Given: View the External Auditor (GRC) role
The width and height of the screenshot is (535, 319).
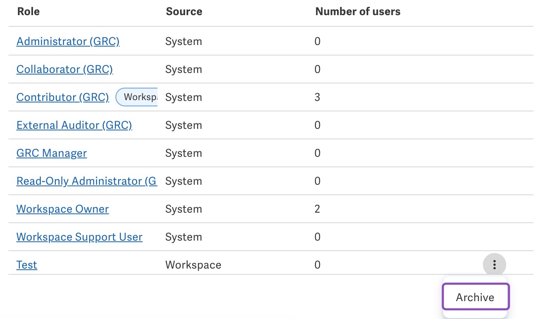Looking at the screenshot, I should (74, 125).
